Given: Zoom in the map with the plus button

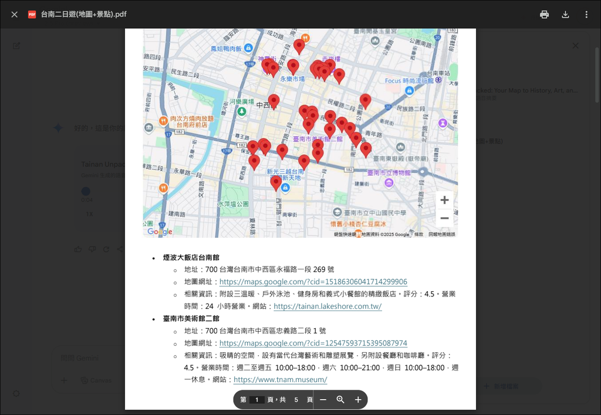Looking at the screenshot, I should (445, 200).
